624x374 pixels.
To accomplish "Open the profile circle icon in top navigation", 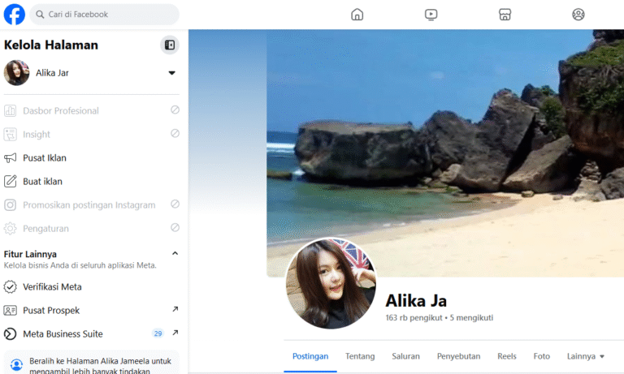I will pos(578,14).
